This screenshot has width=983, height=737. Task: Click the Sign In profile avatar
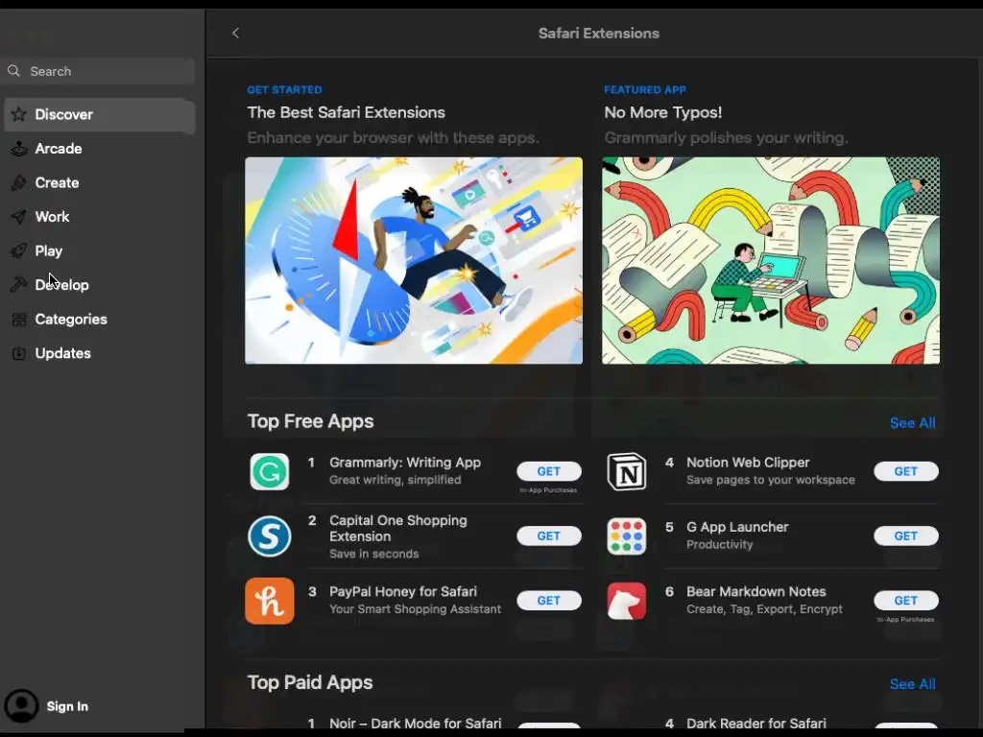click(x=22, y=705)
